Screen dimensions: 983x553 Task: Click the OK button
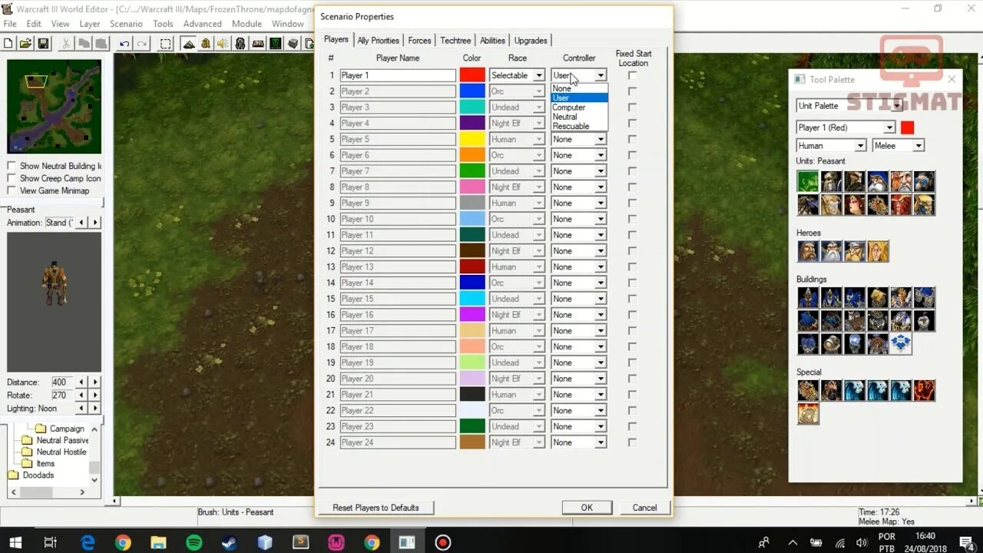tap(587, 508)
